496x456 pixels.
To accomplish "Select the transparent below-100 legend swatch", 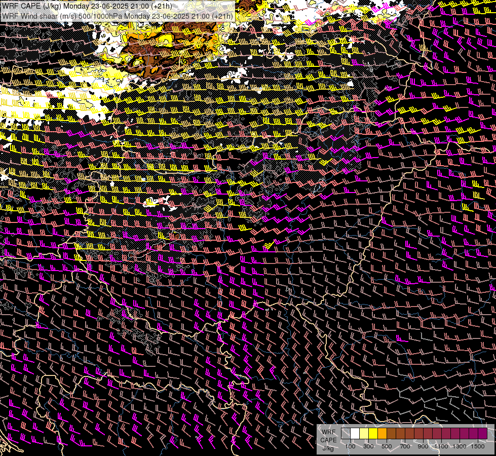I will click(346, 433).
